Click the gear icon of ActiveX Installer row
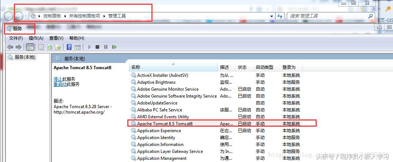This screenshot has width=393, height=162. (x=134, y=75)
